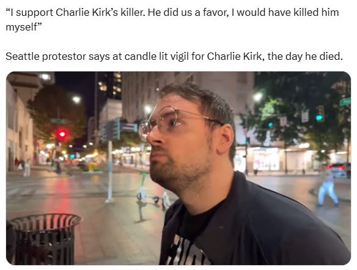Click the bright streetlight near the tree on left
357x270 pixels.
tap(76, 100)
